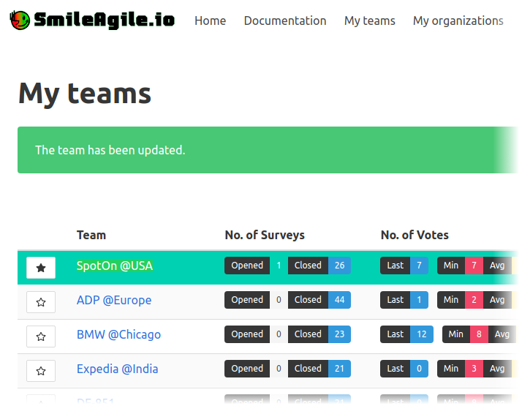Star the ADP @Europe team
The height and width of the screenshot is (406, 522).
coord(41,302)
